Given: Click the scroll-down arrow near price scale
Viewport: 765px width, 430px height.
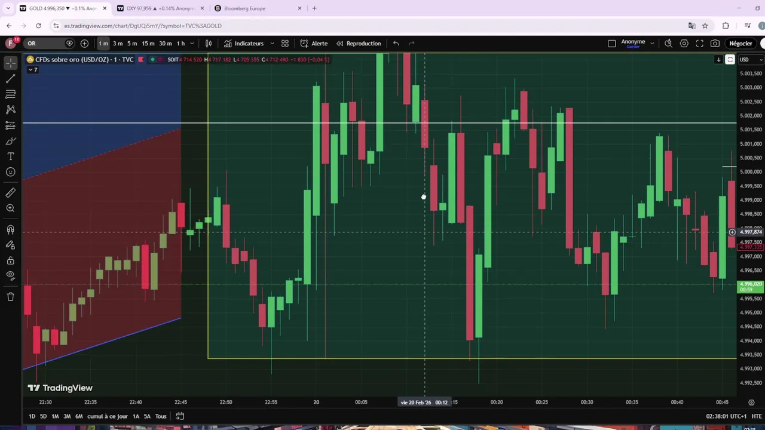Looking at the screenshot, I should [718, 59].
